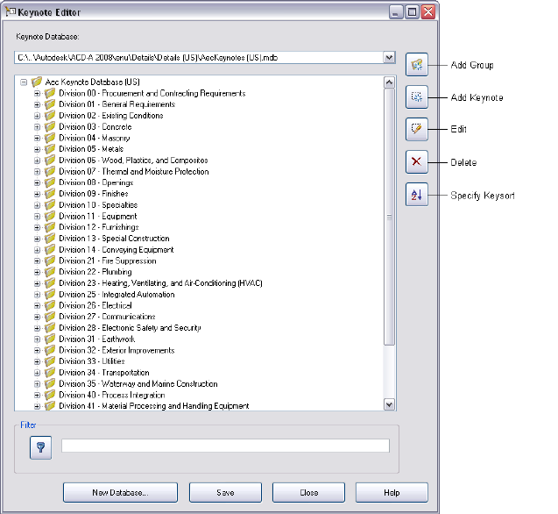Expand Division 01 - General Requirements node
This screenshot has width=558, height=514.
(x=37, y=104)
